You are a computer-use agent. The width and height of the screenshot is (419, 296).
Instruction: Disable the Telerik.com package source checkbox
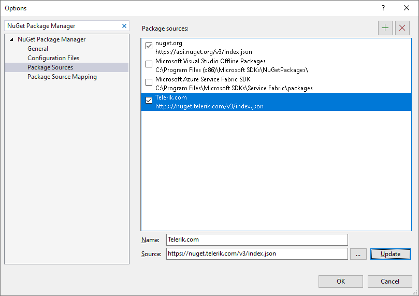(149, 101)
